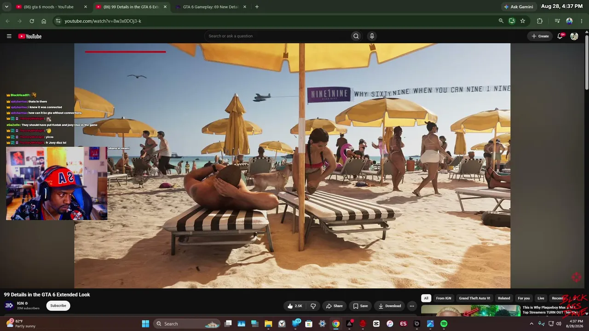
Task: Click the video player to pause
Action: click(x=292, y=165)
